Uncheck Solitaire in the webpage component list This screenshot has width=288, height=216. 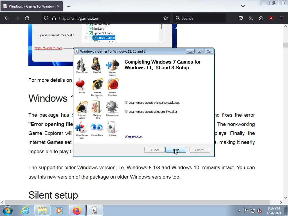coord(91,29)
